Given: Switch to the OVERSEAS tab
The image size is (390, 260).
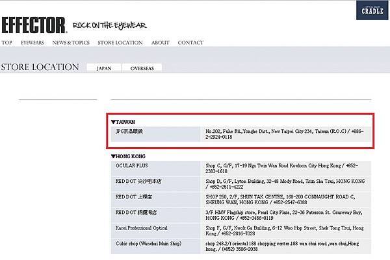Looking at the screenshot, I should point(142,68).
